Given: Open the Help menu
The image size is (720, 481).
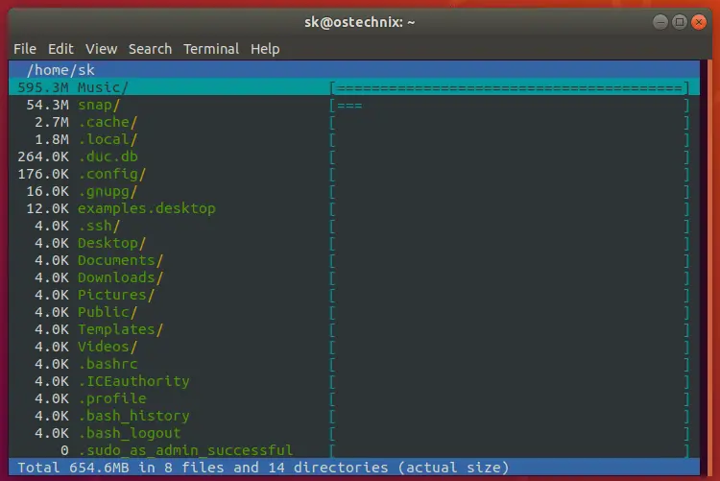Looking at the screenshot, I should tap(265, 49).
